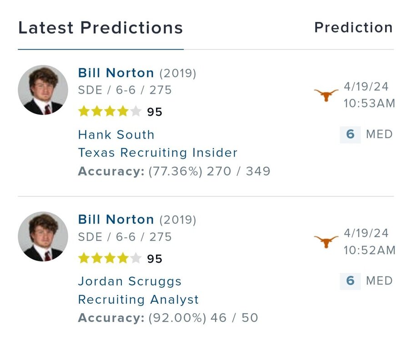Click the confidence 6 badge in Hank South's prediction
Viewport: 411px width, 341px height.
[x=350, y=135]
